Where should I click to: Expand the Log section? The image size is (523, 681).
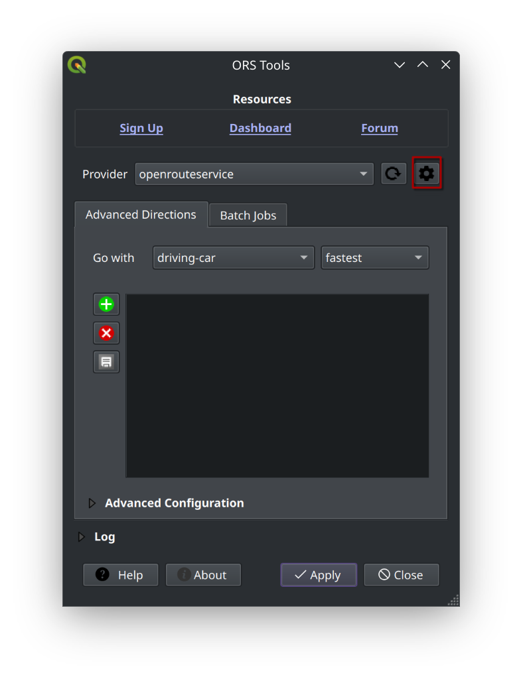[x=81, y=537]
